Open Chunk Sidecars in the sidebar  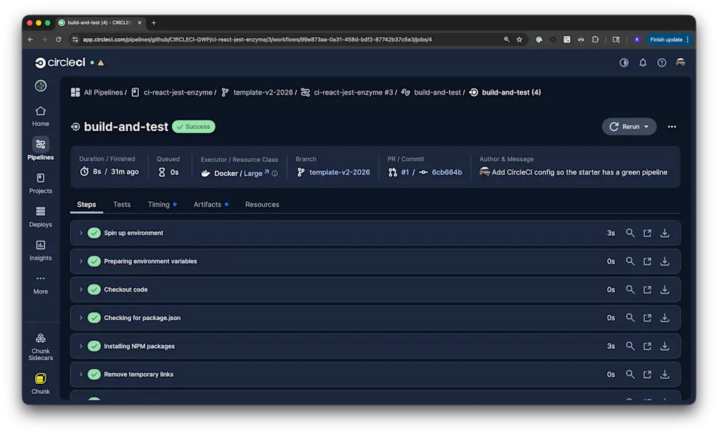point(40,347)
